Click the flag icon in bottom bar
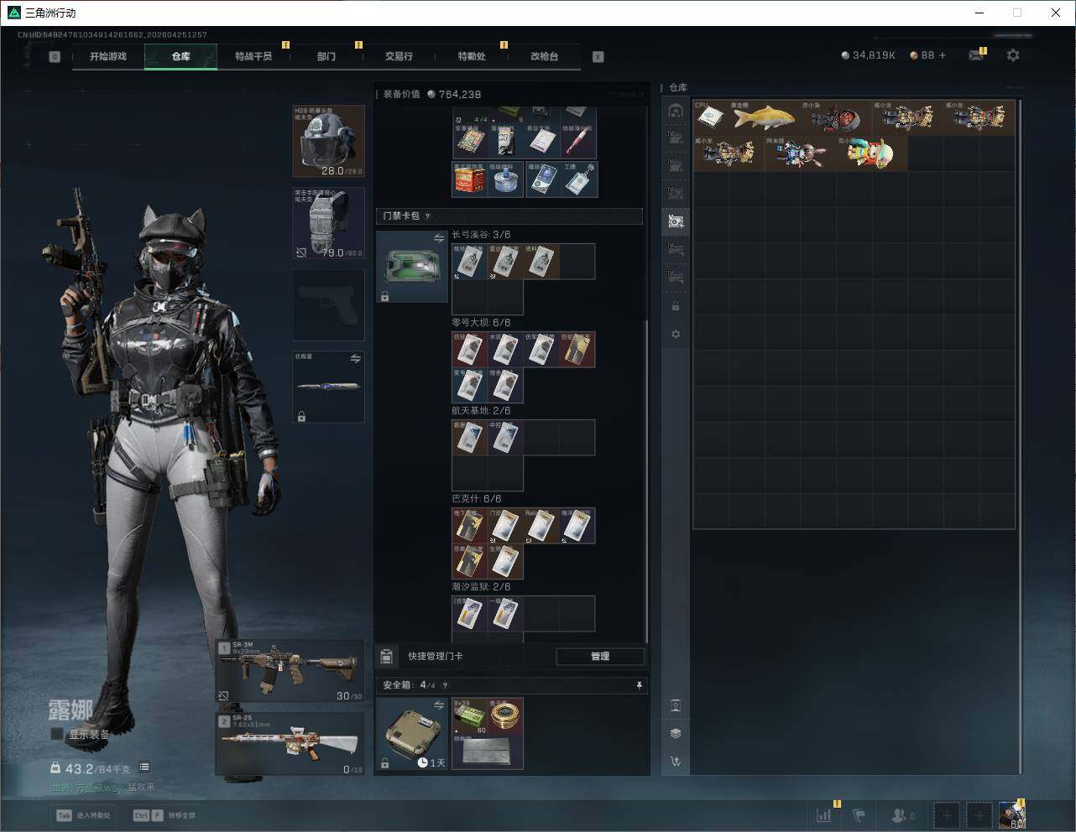Image resolution: width=1076 pixels, height=832 pixels. [x=859, y=814]
